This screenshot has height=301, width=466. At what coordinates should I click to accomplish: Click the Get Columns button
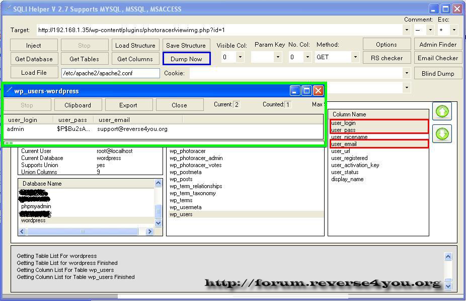[x=135, y=59]
